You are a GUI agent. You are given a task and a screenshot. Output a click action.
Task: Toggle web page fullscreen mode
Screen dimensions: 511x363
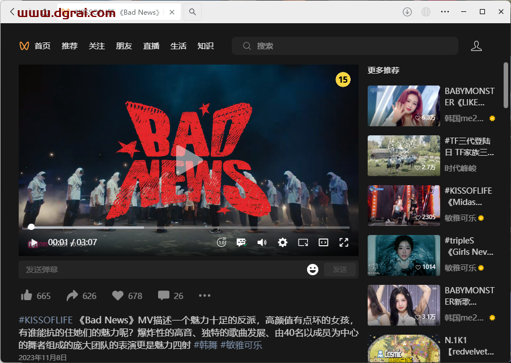(323, 242)
